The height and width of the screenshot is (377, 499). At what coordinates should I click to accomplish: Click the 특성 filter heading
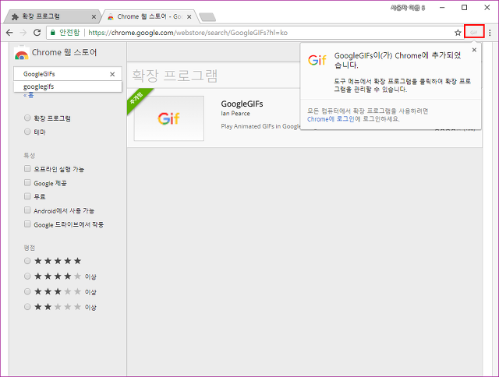[x=30, y=156]
